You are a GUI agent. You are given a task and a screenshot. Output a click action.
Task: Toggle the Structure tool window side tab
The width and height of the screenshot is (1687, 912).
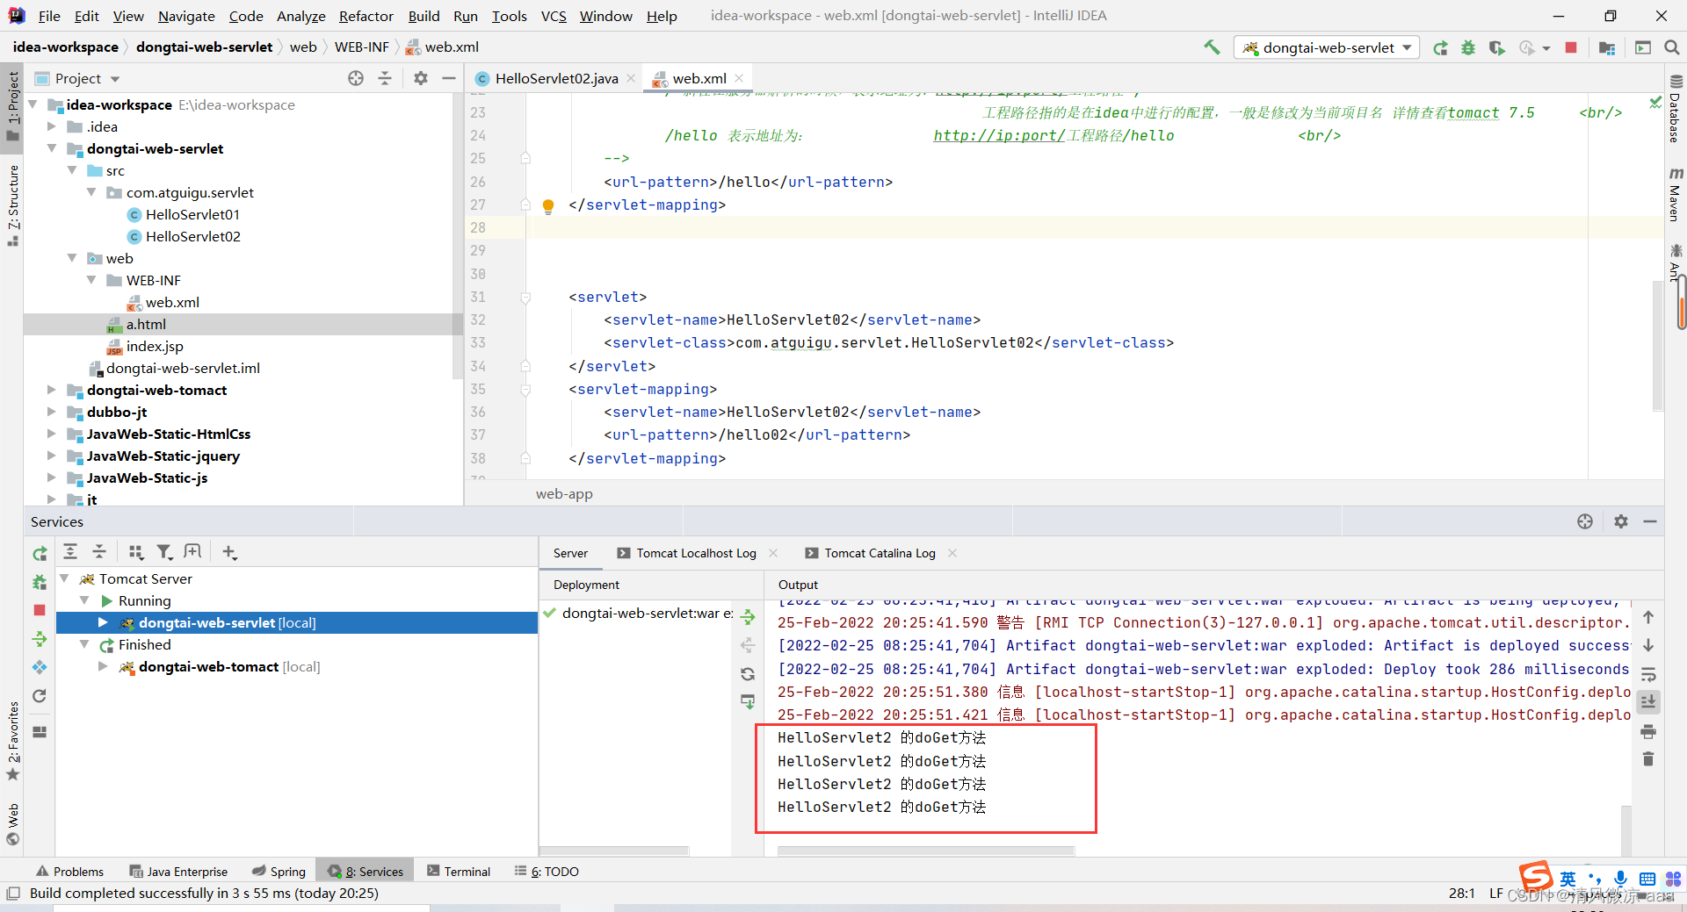pos(12,205)
